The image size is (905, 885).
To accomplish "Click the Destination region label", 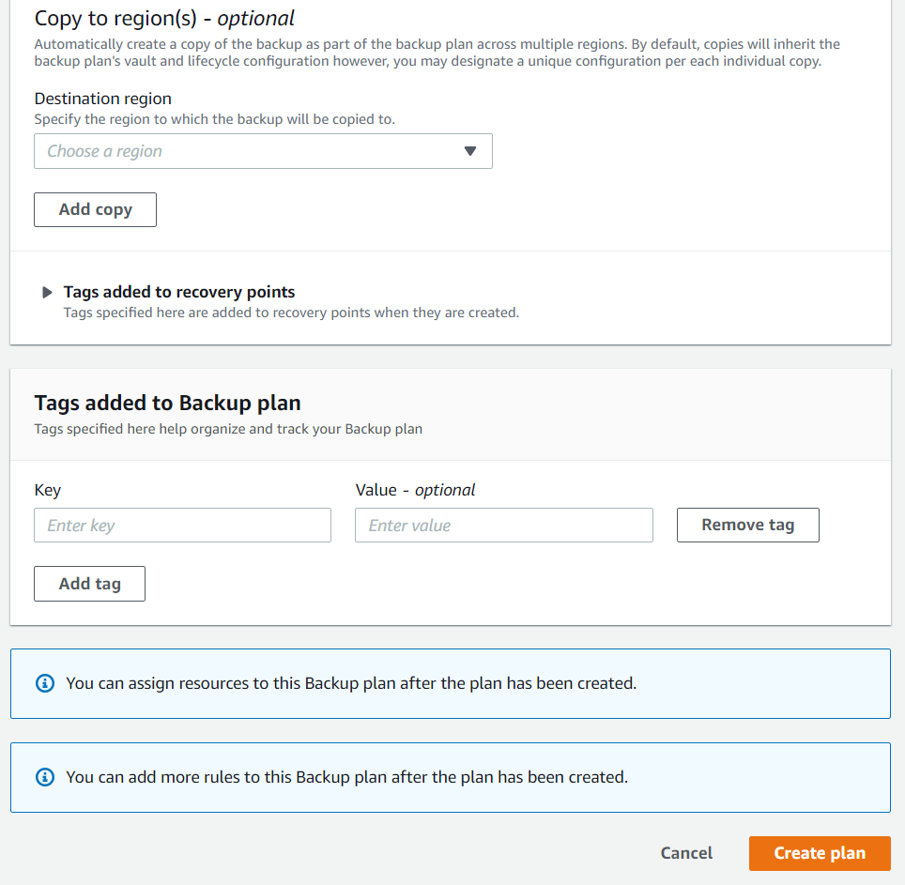I will [x=102, y=99].
